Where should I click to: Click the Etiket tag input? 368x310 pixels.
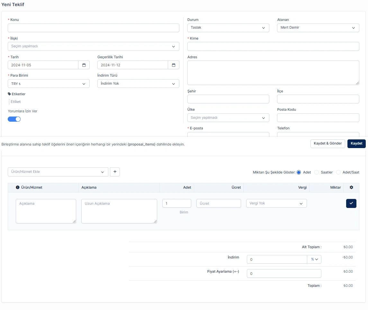tap(16, 102)
